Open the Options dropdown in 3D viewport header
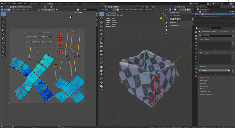235x128 pixels. [190, 7]
